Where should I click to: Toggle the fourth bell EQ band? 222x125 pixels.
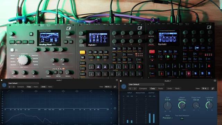coord(77,91)
